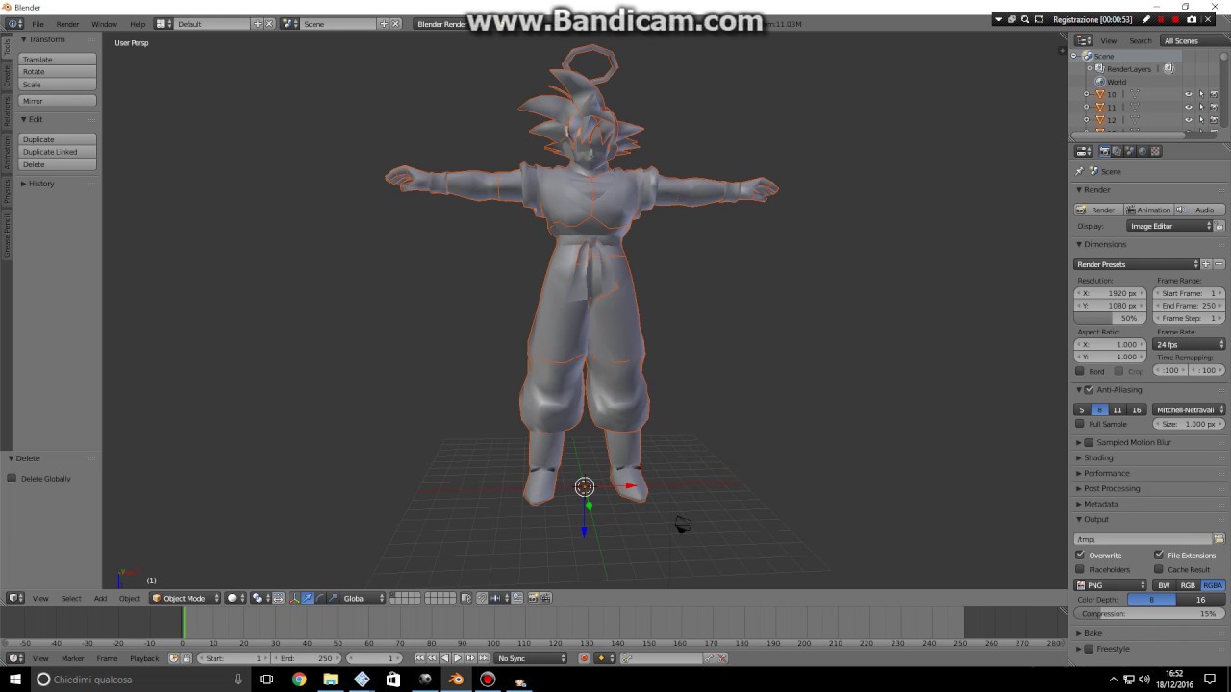Toggle selectability of object 12
Screen dimensions: 1231x692
pyautogui.click(x=1200, y=119)
